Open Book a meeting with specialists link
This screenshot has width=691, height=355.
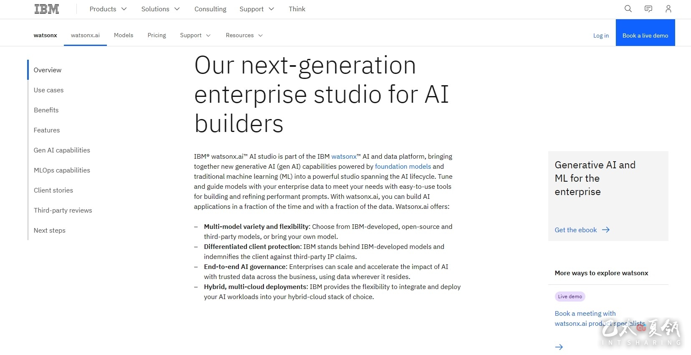(x=600, y=318)
